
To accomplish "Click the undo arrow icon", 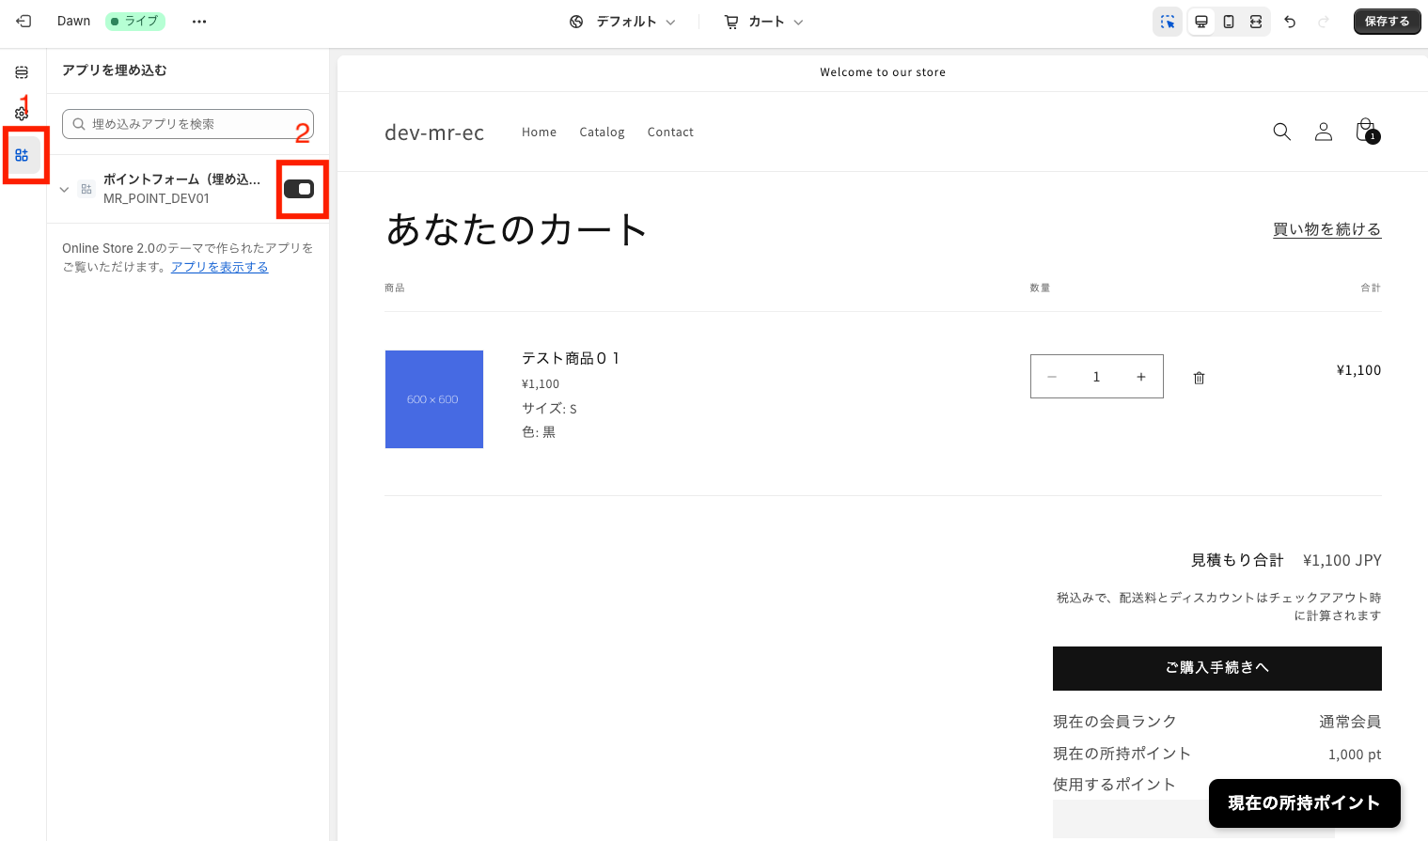I will pyautogui.click(x=1290, y=22).
